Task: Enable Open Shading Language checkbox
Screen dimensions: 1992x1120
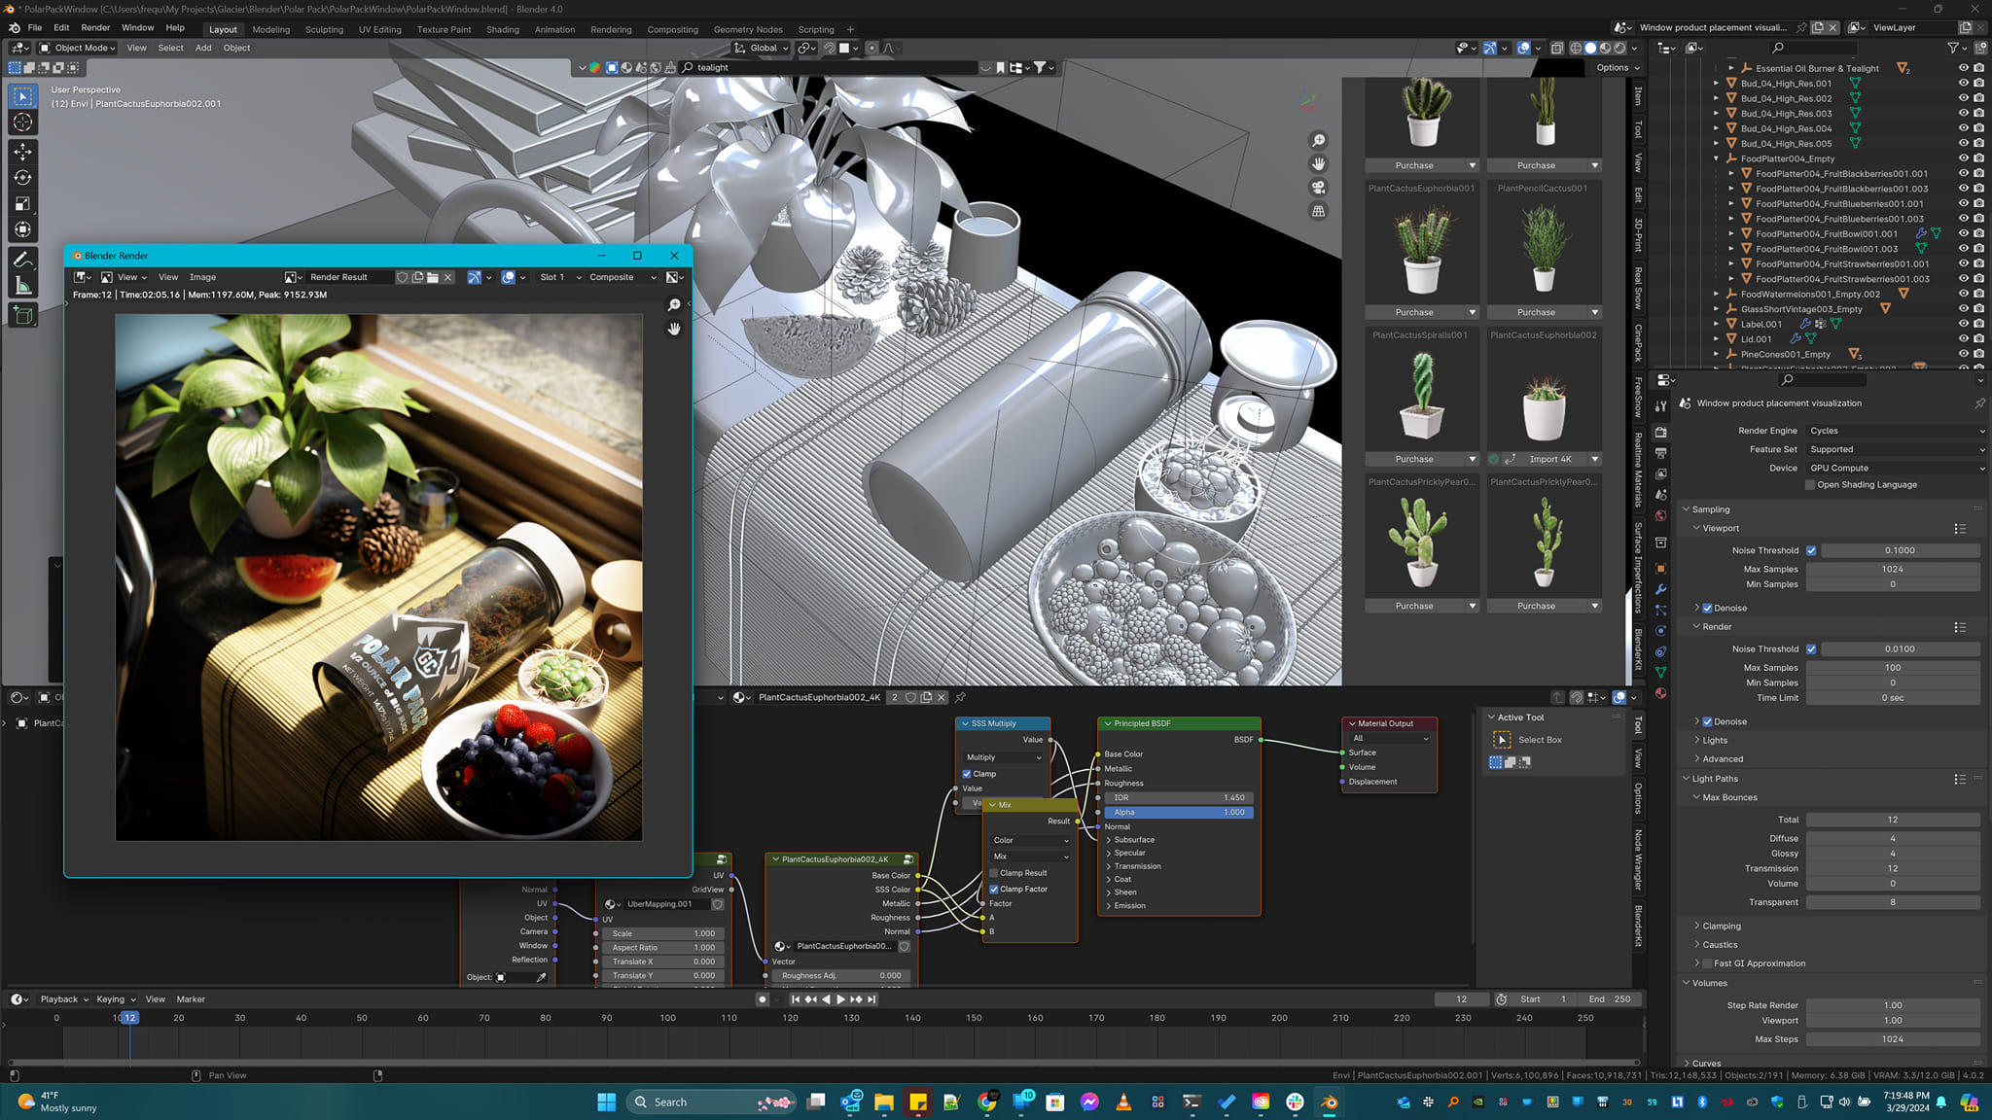Action: pos(1810,485)
